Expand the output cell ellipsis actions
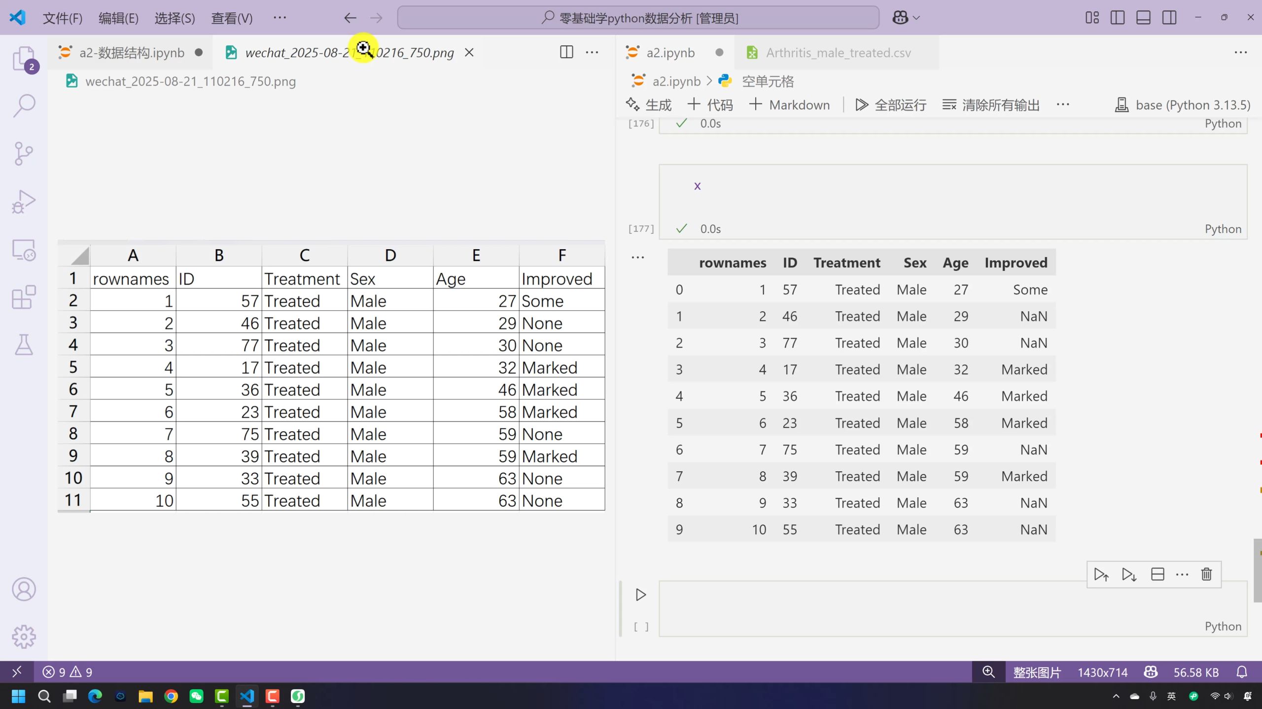Viewport: 1262px width, 709px height. click(637, 258)
